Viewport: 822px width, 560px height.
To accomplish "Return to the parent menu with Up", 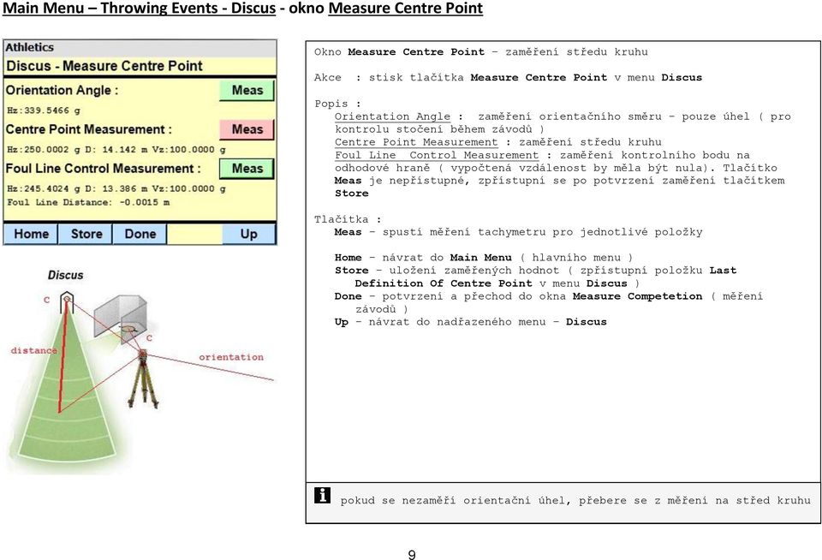I will [x=248, y=234].
